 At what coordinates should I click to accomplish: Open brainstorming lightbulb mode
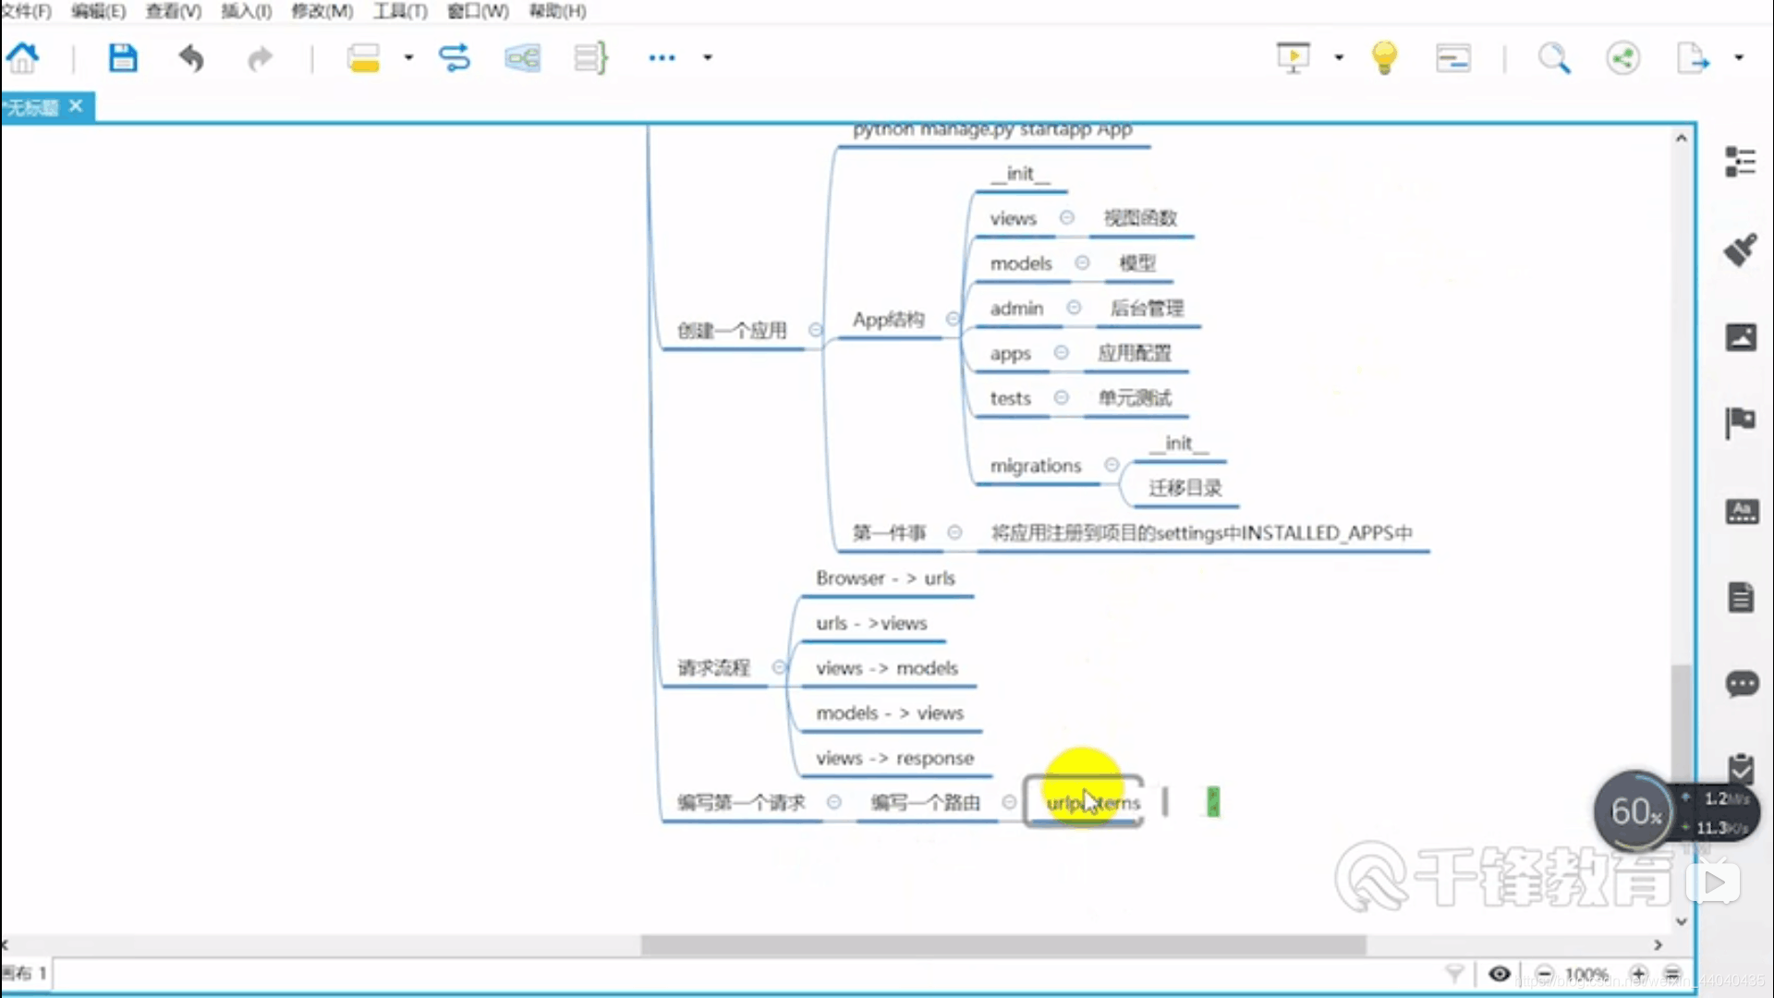(x=1384, y=58)
